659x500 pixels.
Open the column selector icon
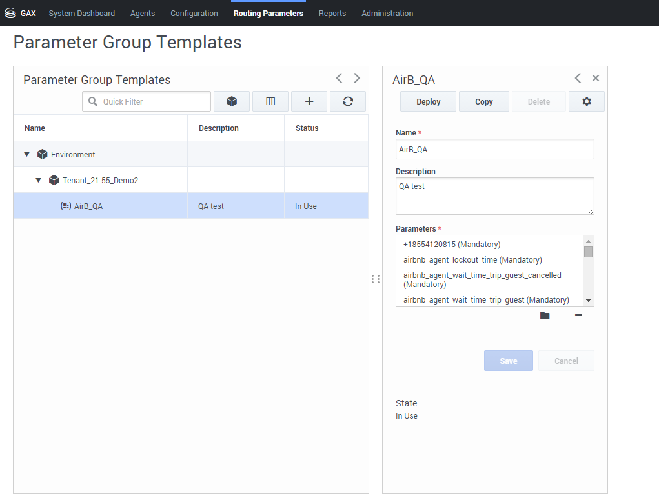tap(270, 101)
